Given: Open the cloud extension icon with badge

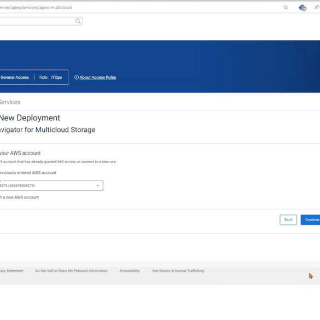Looking at the screenshot, I should (x=302, y=8).
